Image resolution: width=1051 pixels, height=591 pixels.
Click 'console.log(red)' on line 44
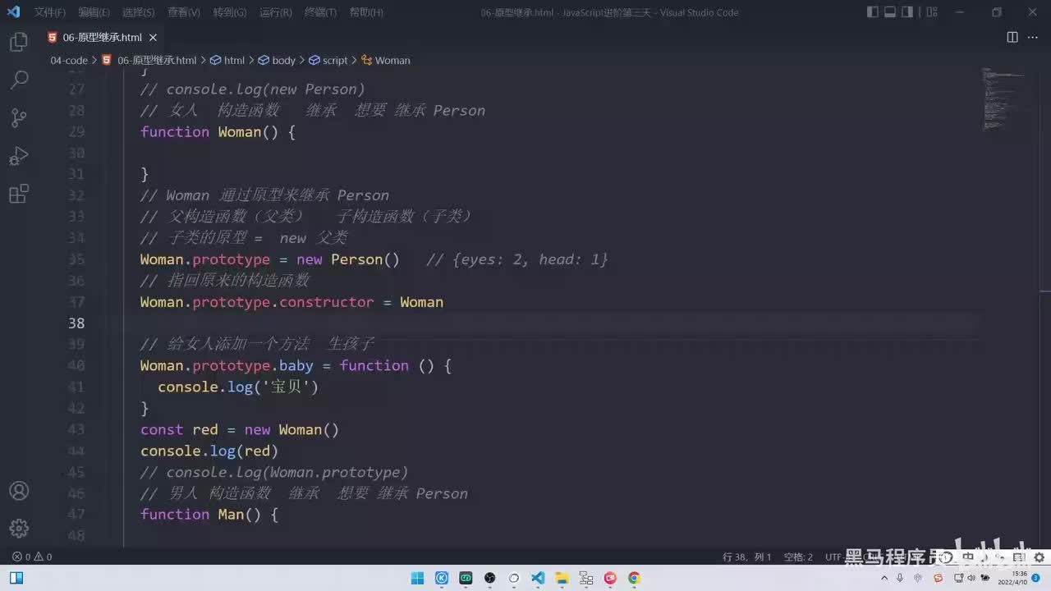click(209, 451)
